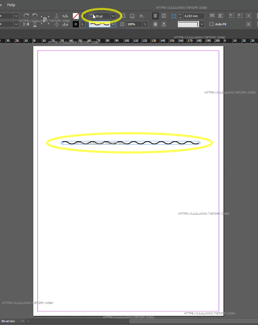Click the corner size stepper arrows
Screen dimensions: 258x325
pyautogui.click(x=180, y=16)
